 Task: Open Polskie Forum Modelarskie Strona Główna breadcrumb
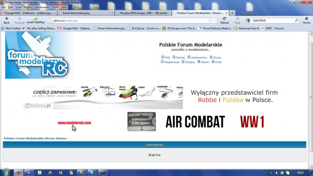(x=35, y=138)
